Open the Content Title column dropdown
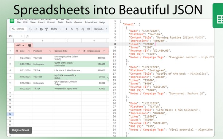 (x=79, y=51)
